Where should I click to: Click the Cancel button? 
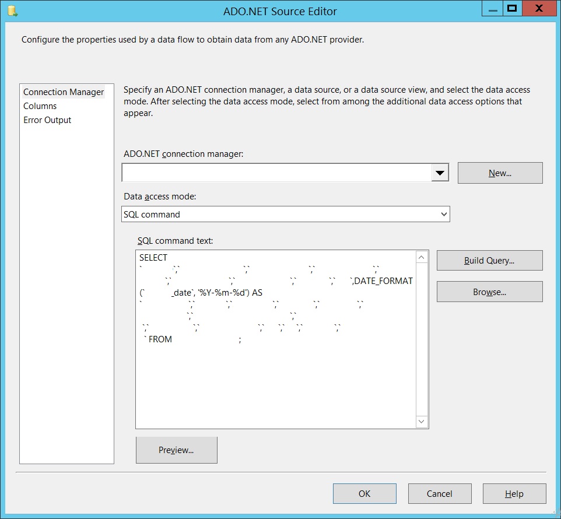pyautogui.click(x=440, y=493)
